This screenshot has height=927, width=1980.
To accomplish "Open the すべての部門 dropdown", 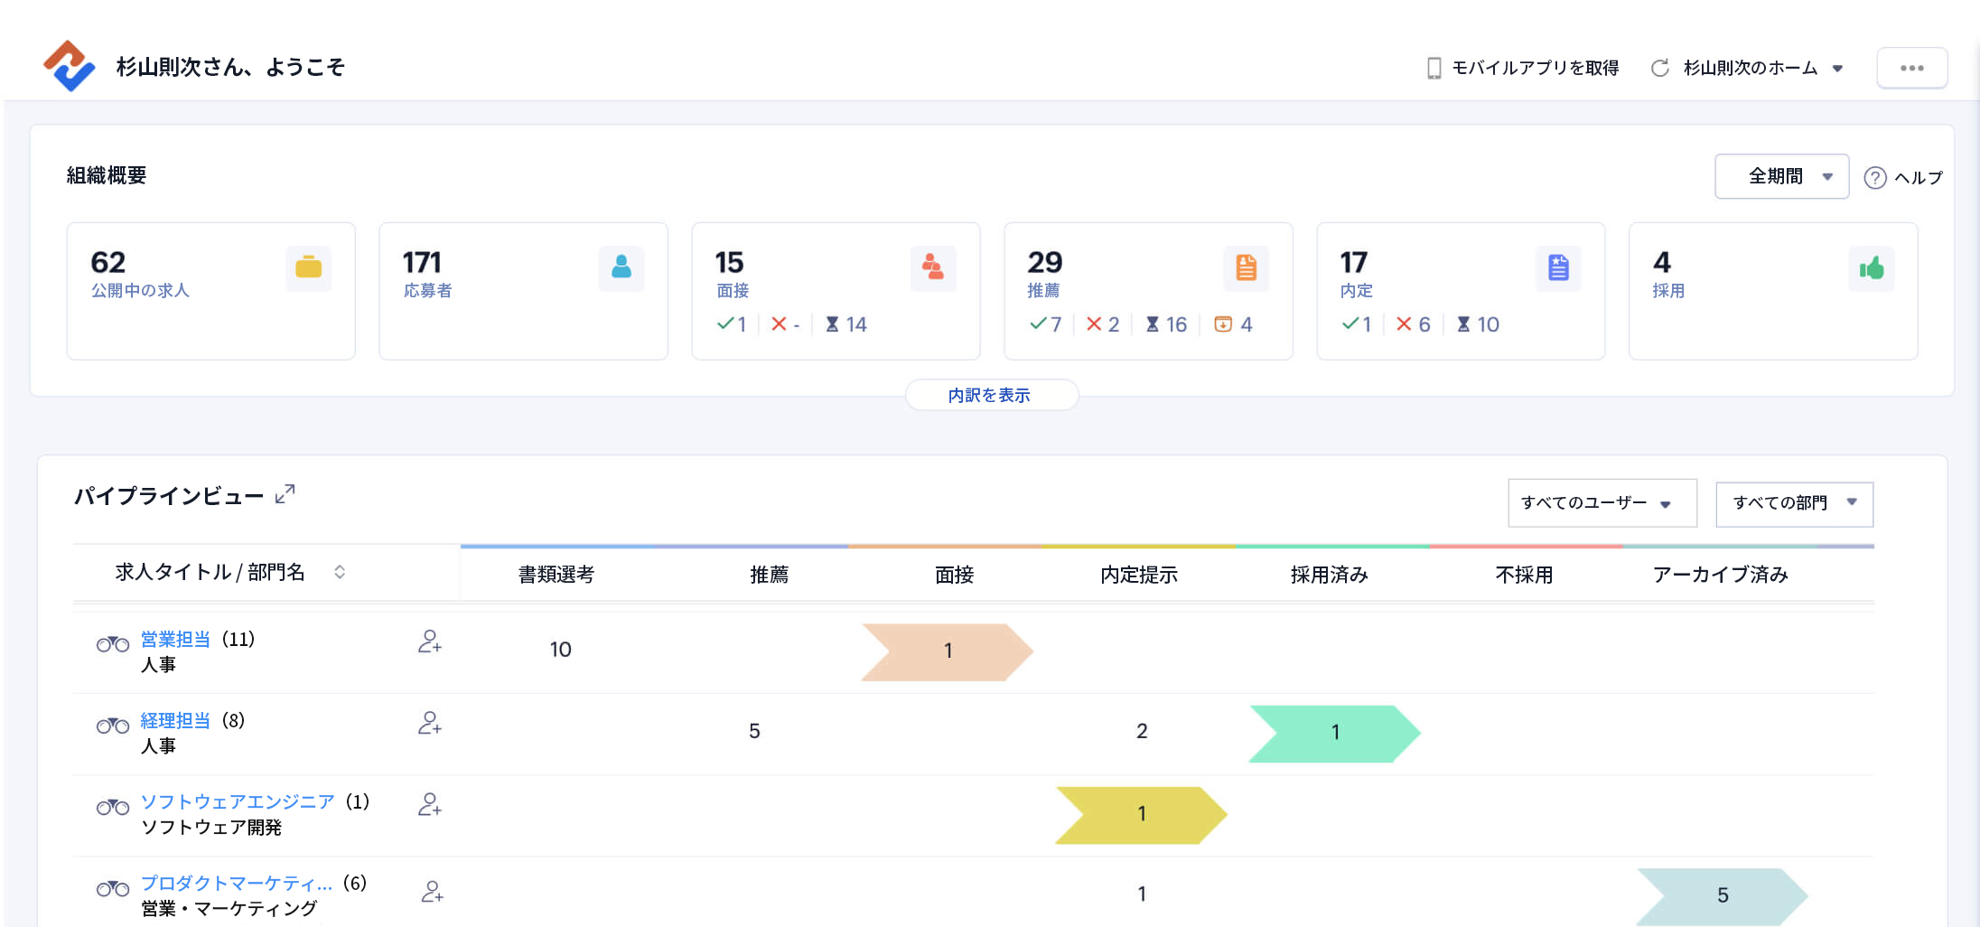I will pos(1793,504).
